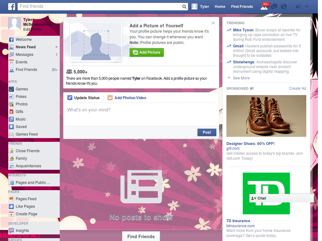Open the Designer Shoes boots ad image
322x241 pixels.
click(x=266, y=116)
